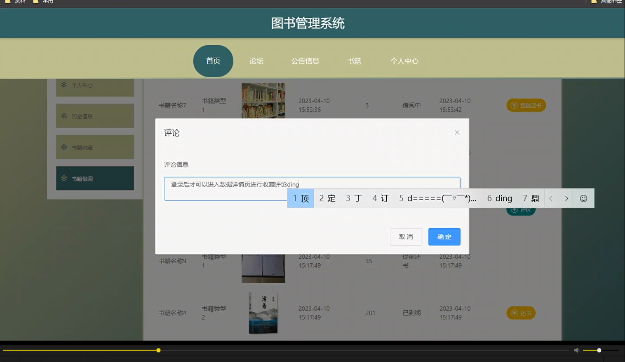This screenshot has width=625, height=362.
Task: Click the smiley emoji icon in the IME candidate bar
Action: pyautogui.click(x=583, y=198)
